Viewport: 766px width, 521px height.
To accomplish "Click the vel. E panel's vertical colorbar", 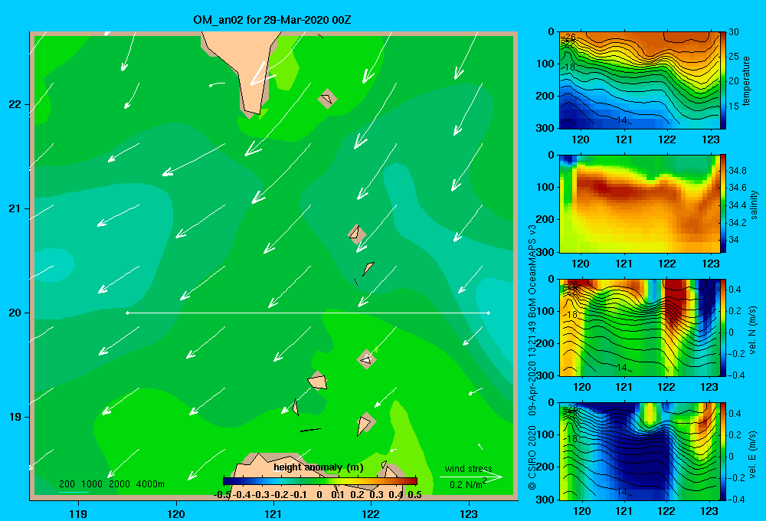I will point(723,451).
